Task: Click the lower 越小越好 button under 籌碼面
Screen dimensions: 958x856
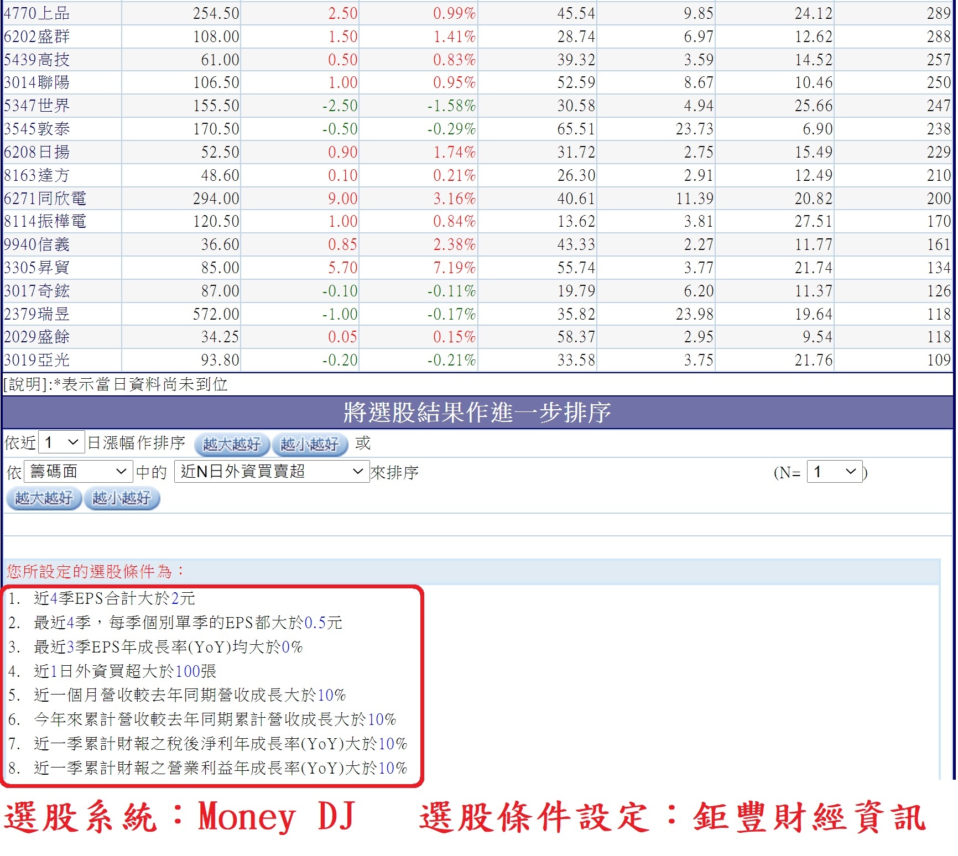Action: click(121, 498)
